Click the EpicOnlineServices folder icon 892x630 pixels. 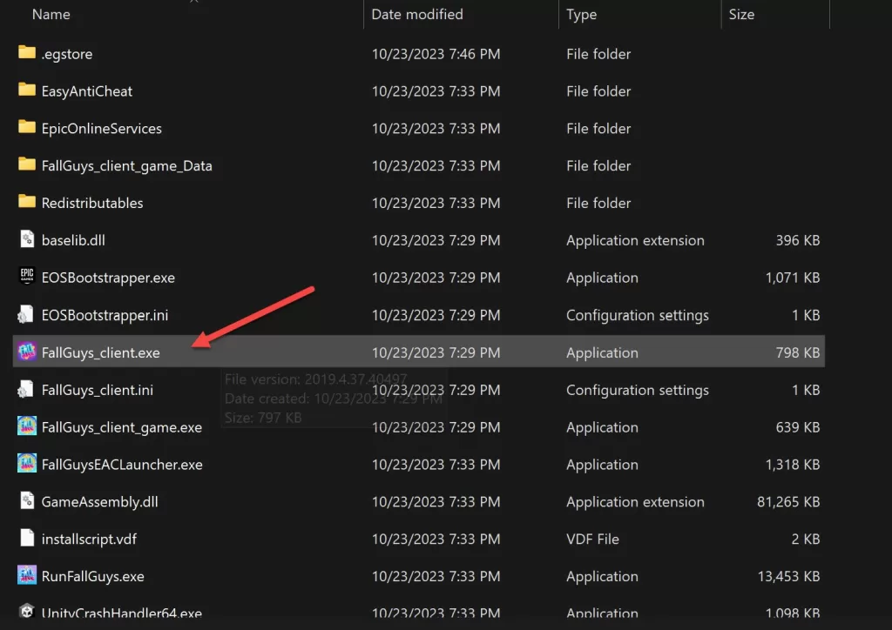pos(27,127)
